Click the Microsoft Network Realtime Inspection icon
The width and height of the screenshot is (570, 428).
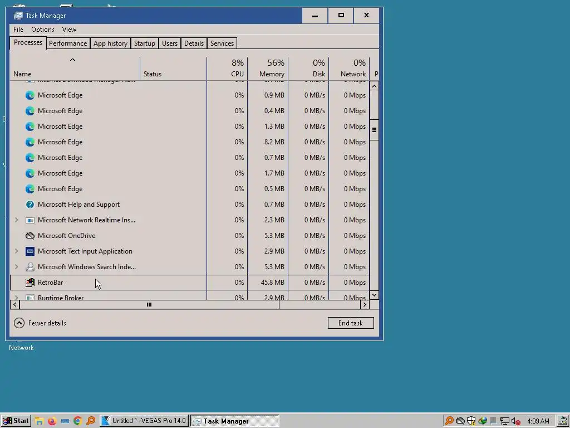point(30,220)
